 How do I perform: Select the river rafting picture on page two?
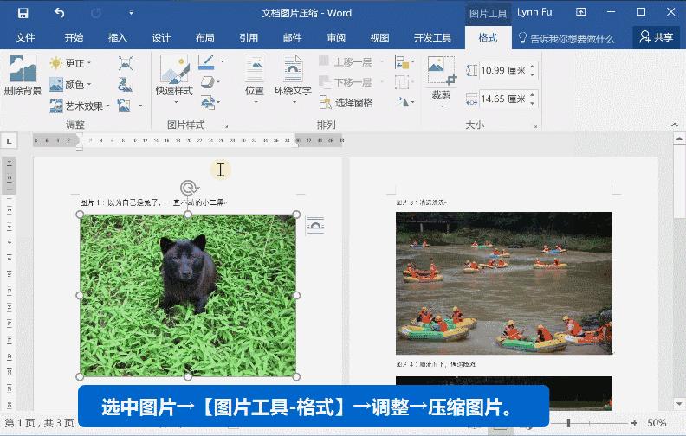503,283
